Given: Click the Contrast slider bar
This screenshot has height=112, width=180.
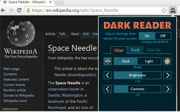Looking at the screenshot, I should pyautogui.click(x=137, y=89).
